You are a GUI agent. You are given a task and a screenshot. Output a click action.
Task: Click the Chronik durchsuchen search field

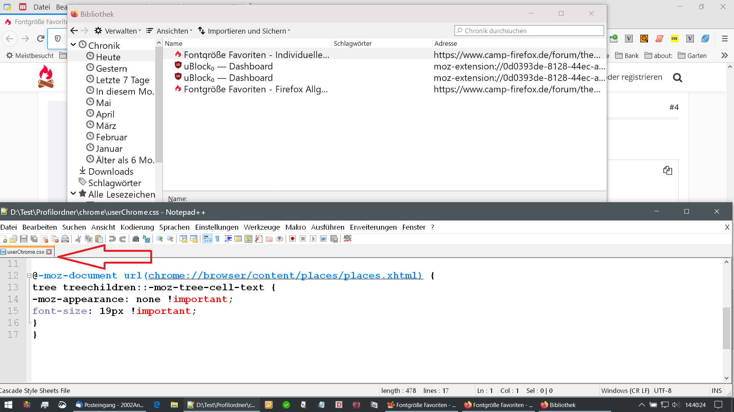point(529,31)
